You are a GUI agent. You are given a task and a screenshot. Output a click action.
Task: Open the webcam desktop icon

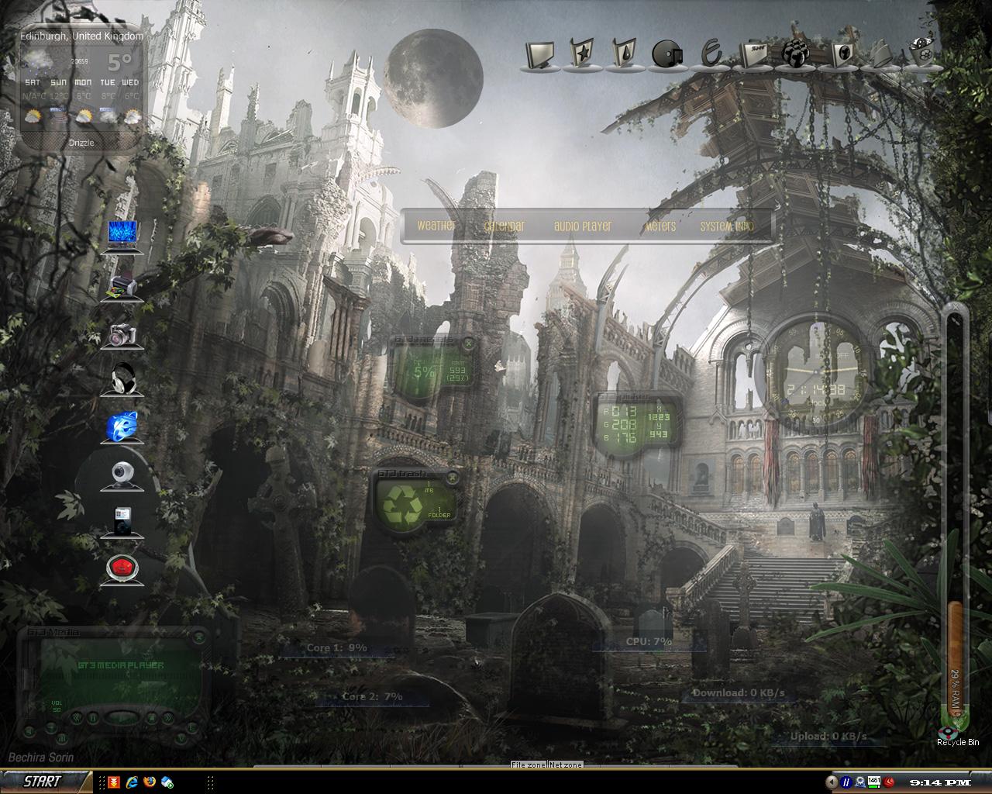click(122, 475)
